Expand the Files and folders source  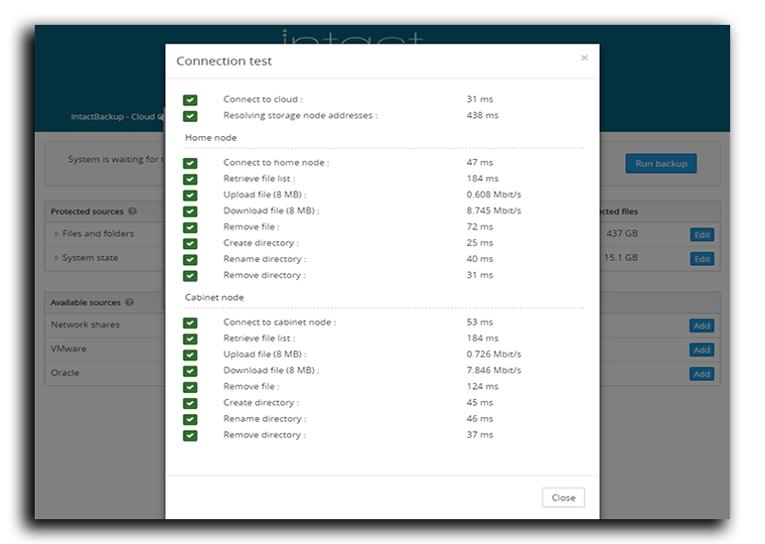(x=57, y=234)
